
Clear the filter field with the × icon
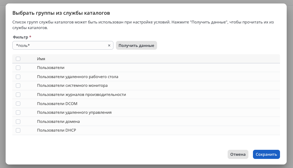point(109,45)
